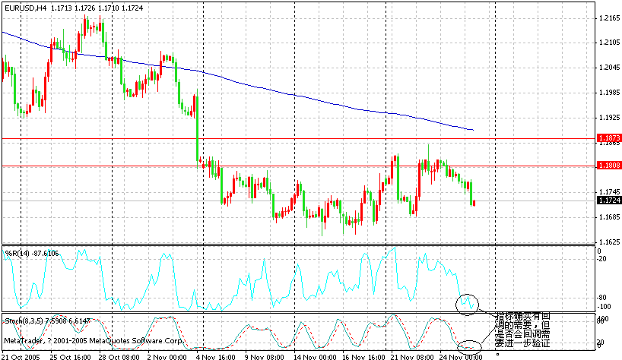Select the current price 1.1724 label
The width and height of the screenshot is (622, 360).
609,201
